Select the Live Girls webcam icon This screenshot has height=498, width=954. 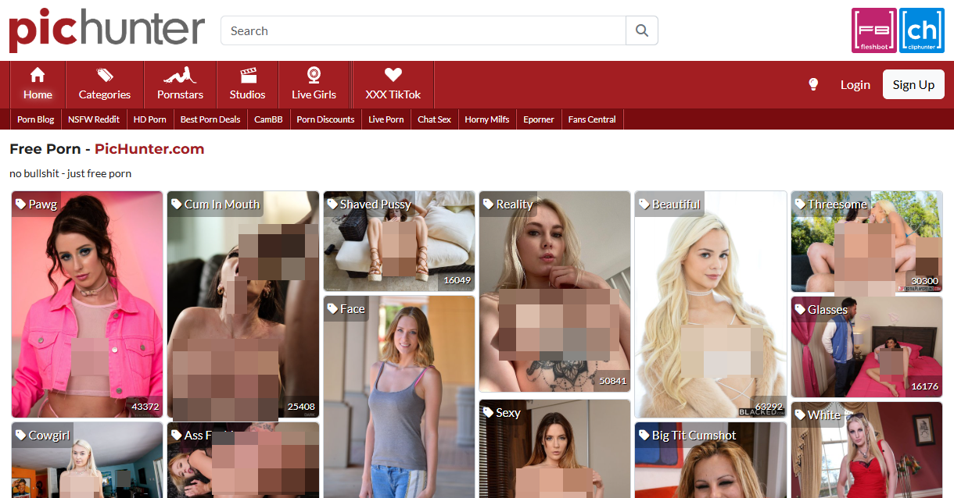314,75
